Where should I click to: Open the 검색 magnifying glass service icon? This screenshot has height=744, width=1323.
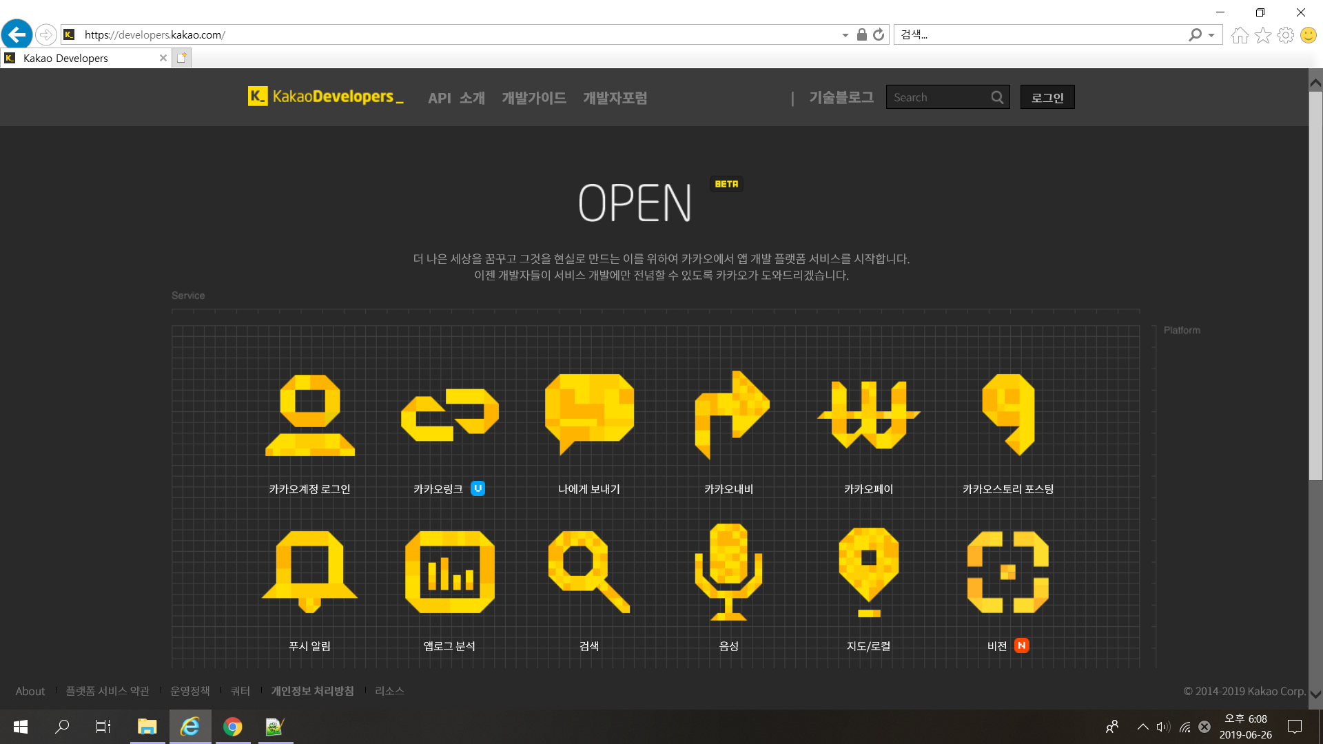[589, 572]
